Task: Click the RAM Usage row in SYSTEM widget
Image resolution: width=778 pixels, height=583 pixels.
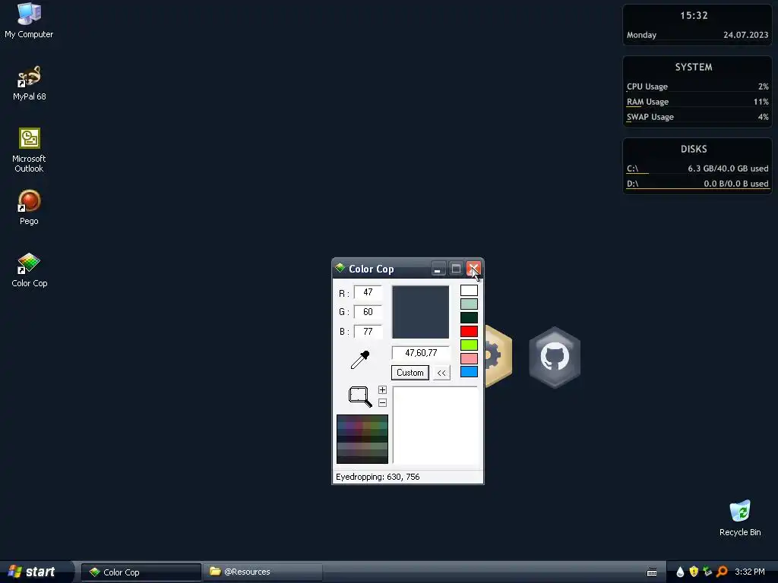Action: [697, 102]
